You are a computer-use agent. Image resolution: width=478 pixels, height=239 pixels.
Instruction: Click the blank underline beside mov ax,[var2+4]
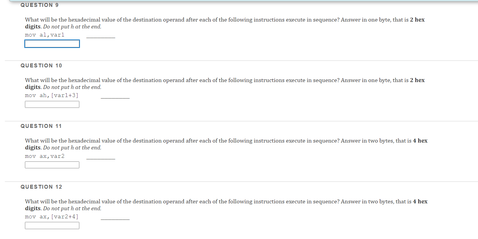point(115,219)
